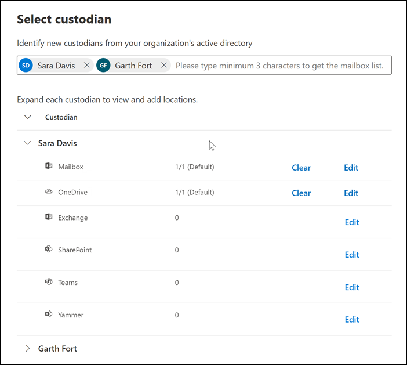Click Sara Davis SD avatar badge
The width and height of the screenshot is (407, 365).
[x=26, y=66]
